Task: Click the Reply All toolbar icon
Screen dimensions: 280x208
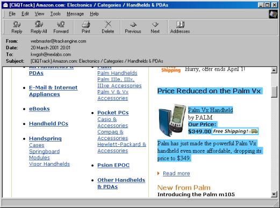Action: (39, 27)
